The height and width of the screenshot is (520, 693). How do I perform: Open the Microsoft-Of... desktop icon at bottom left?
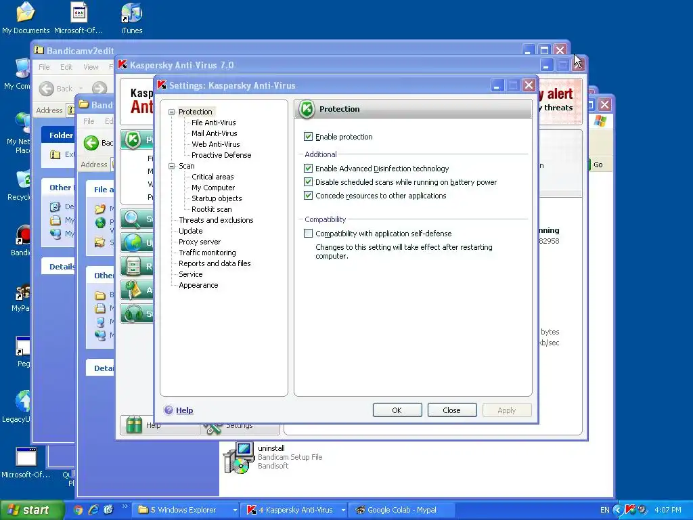(x=26, y=457)
